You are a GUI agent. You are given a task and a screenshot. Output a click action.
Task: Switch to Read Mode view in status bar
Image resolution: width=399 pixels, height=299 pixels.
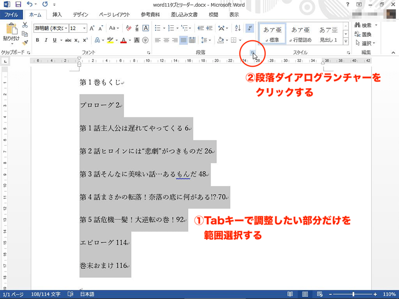290,294
